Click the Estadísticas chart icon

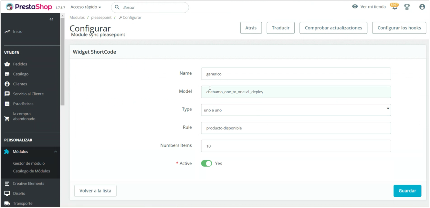[x=7, y=104]
